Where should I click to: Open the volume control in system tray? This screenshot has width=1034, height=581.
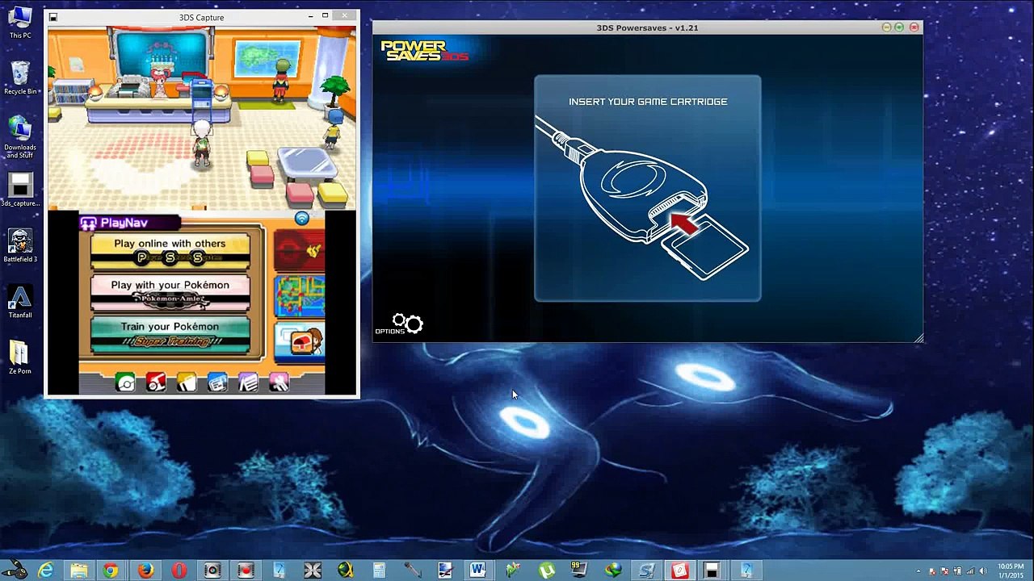(983, 571)
